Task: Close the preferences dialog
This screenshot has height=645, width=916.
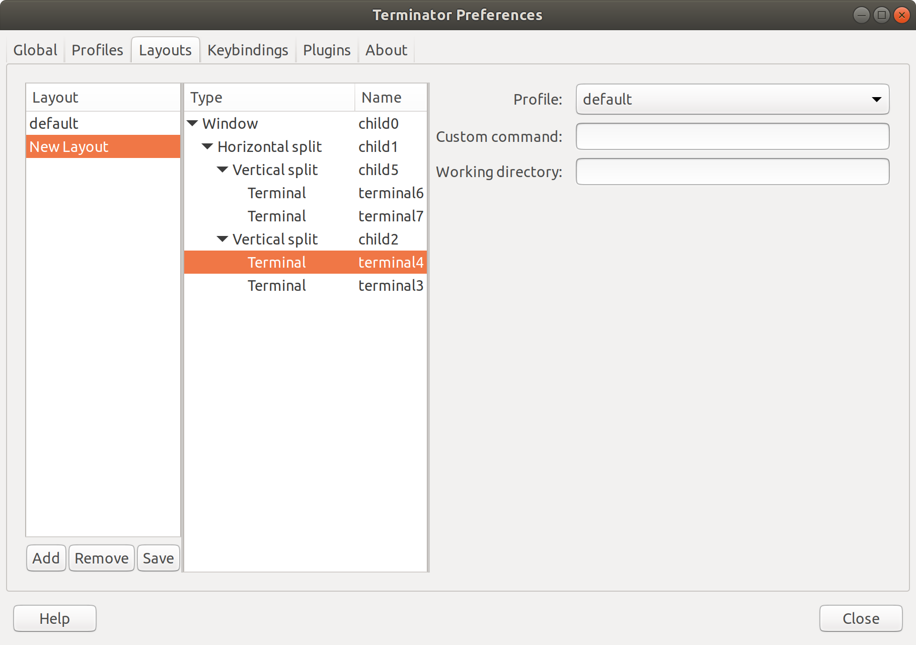Action: point(861,618)
